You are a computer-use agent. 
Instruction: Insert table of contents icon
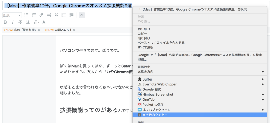tap(64, 15)
